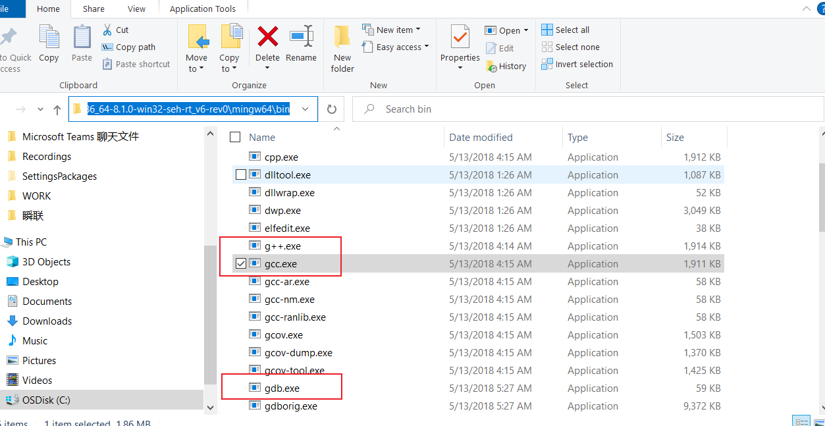Expand the Delete dropdown arrow
The height and width of the screenshot is (426, 825).
(268, 68)
